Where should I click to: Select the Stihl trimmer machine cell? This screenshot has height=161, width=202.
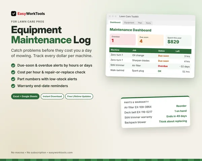click(x=117, y=65)
